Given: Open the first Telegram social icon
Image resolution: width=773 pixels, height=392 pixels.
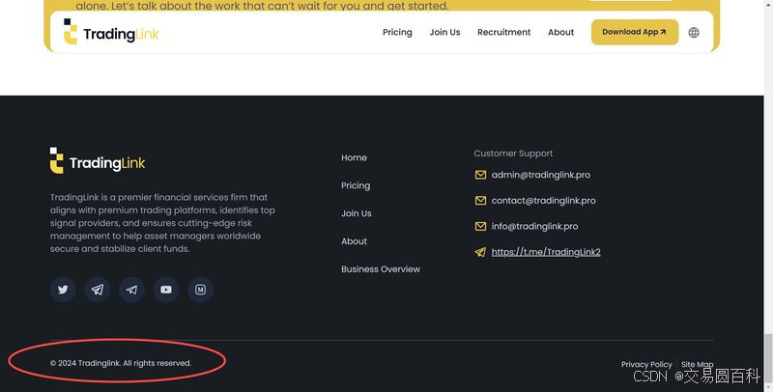Looking at the screenshot, I should click(x=98, y=290).
